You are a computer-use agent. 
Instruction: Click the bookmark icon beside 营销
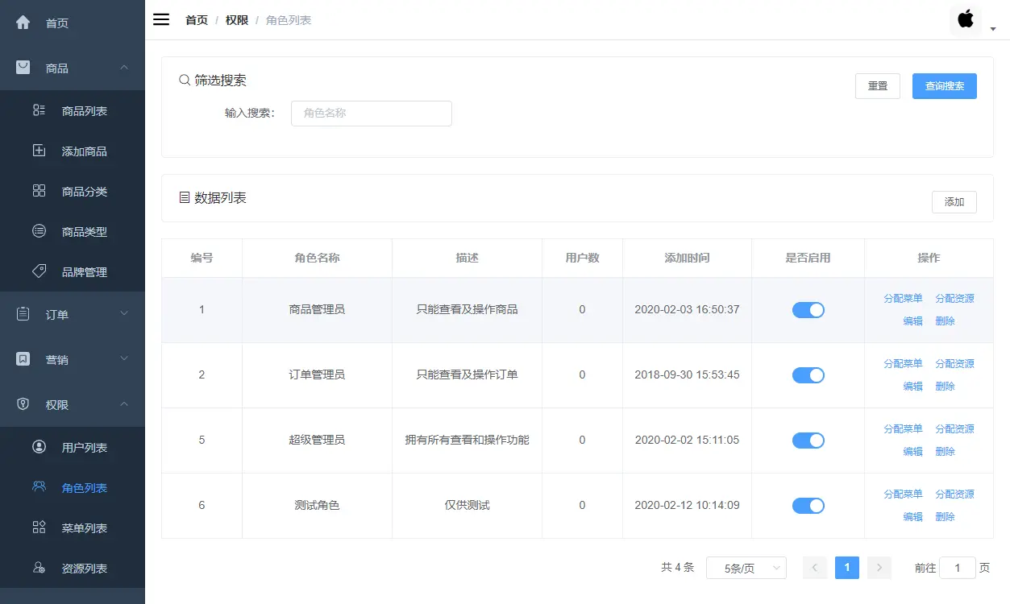coord(23,359)
